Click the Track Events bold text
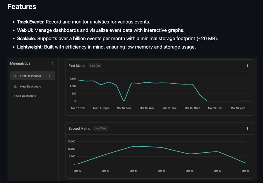 [30, 22]
